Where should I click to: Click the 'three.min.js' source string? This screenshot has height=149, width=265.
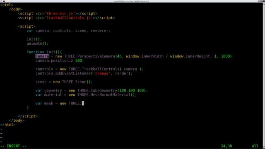(60, 14)
